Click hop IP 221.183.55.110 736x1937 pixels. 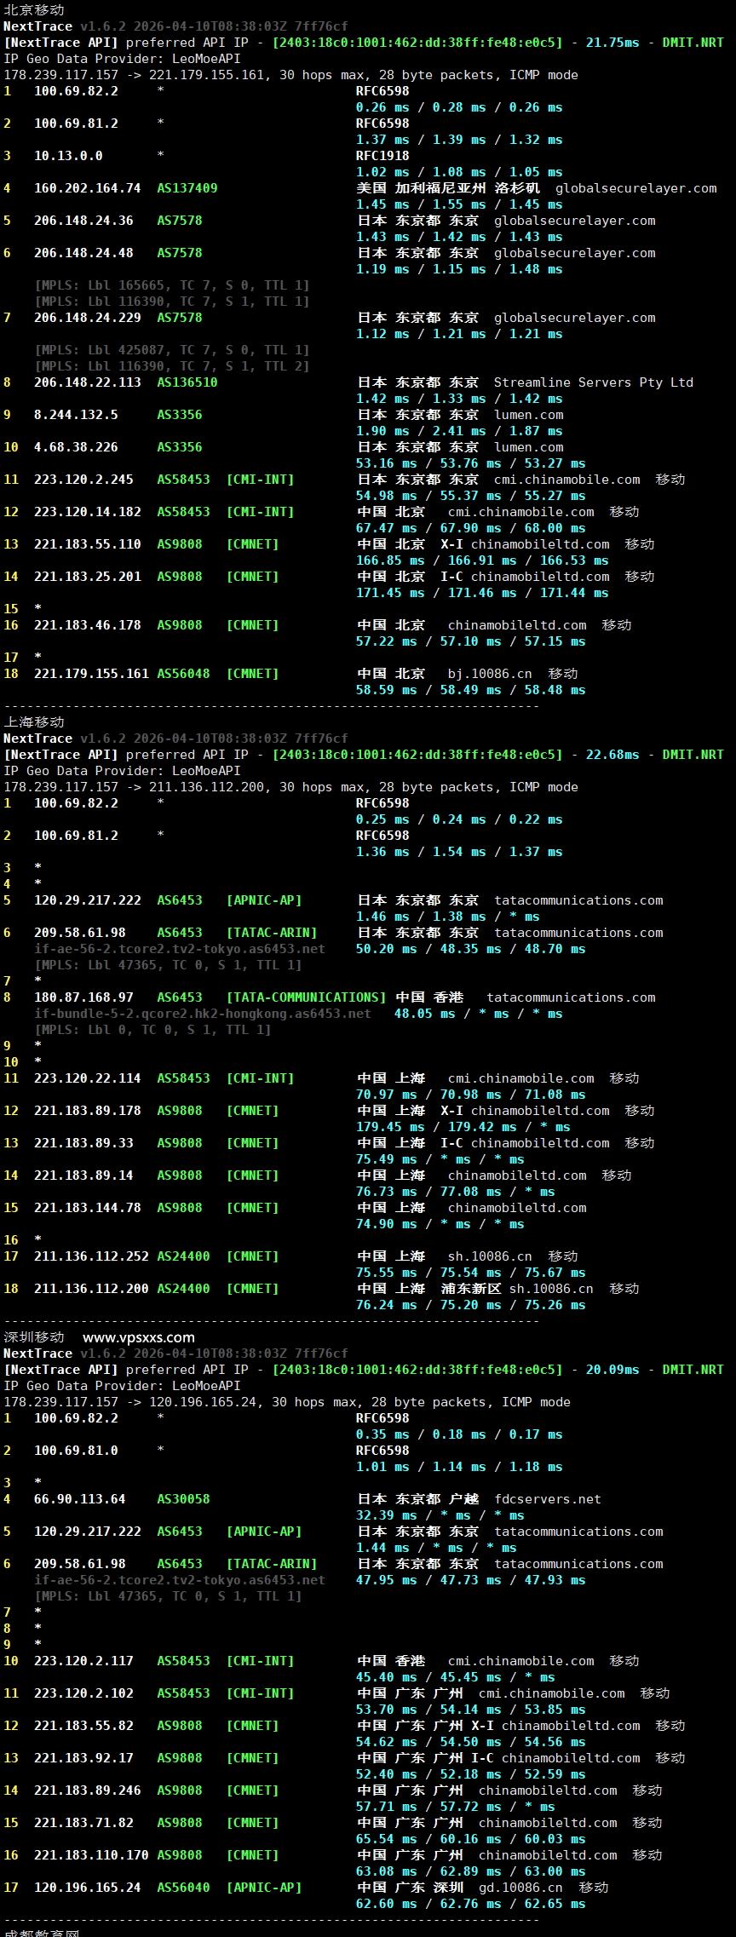[x=88, y=544]
